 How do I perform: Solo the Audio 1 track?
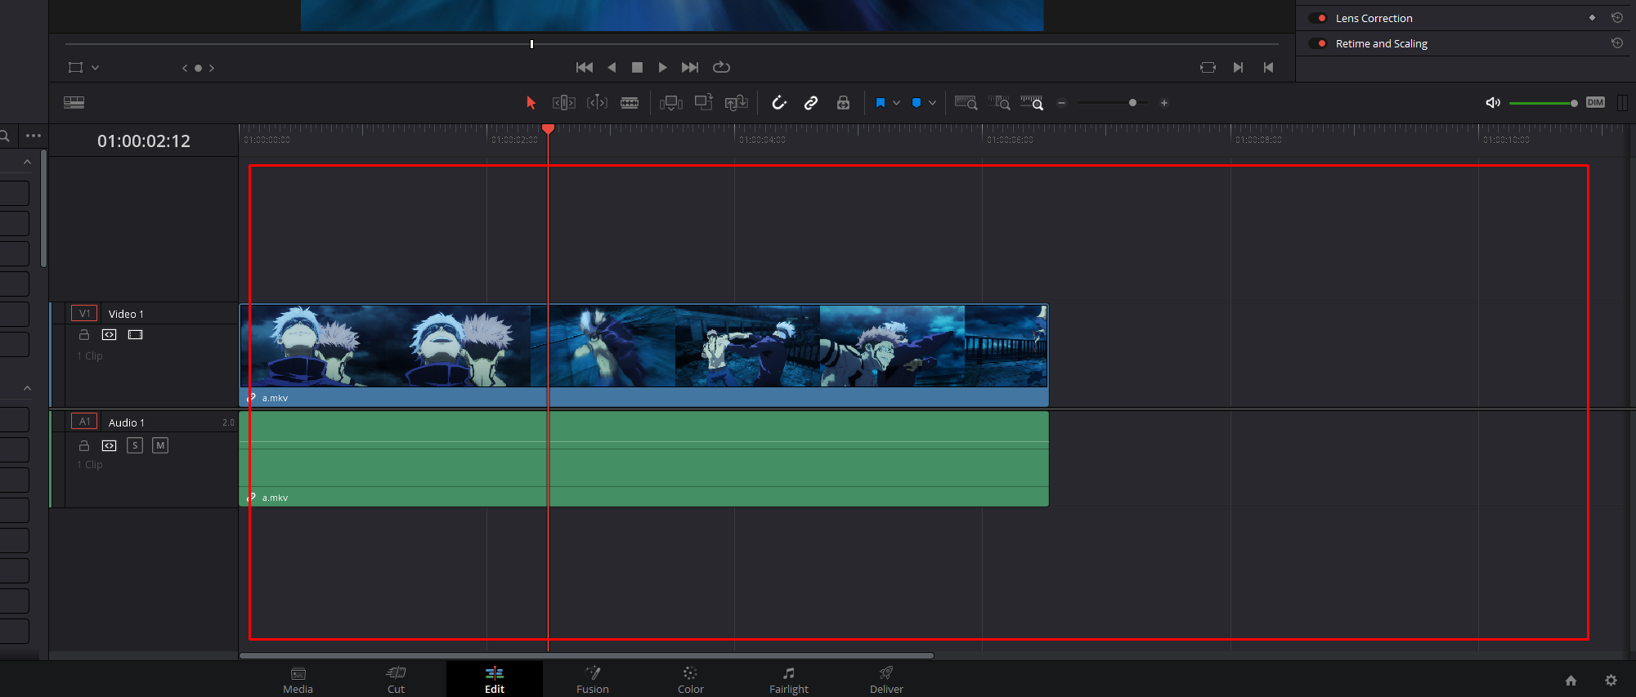(x=136, y=445)
